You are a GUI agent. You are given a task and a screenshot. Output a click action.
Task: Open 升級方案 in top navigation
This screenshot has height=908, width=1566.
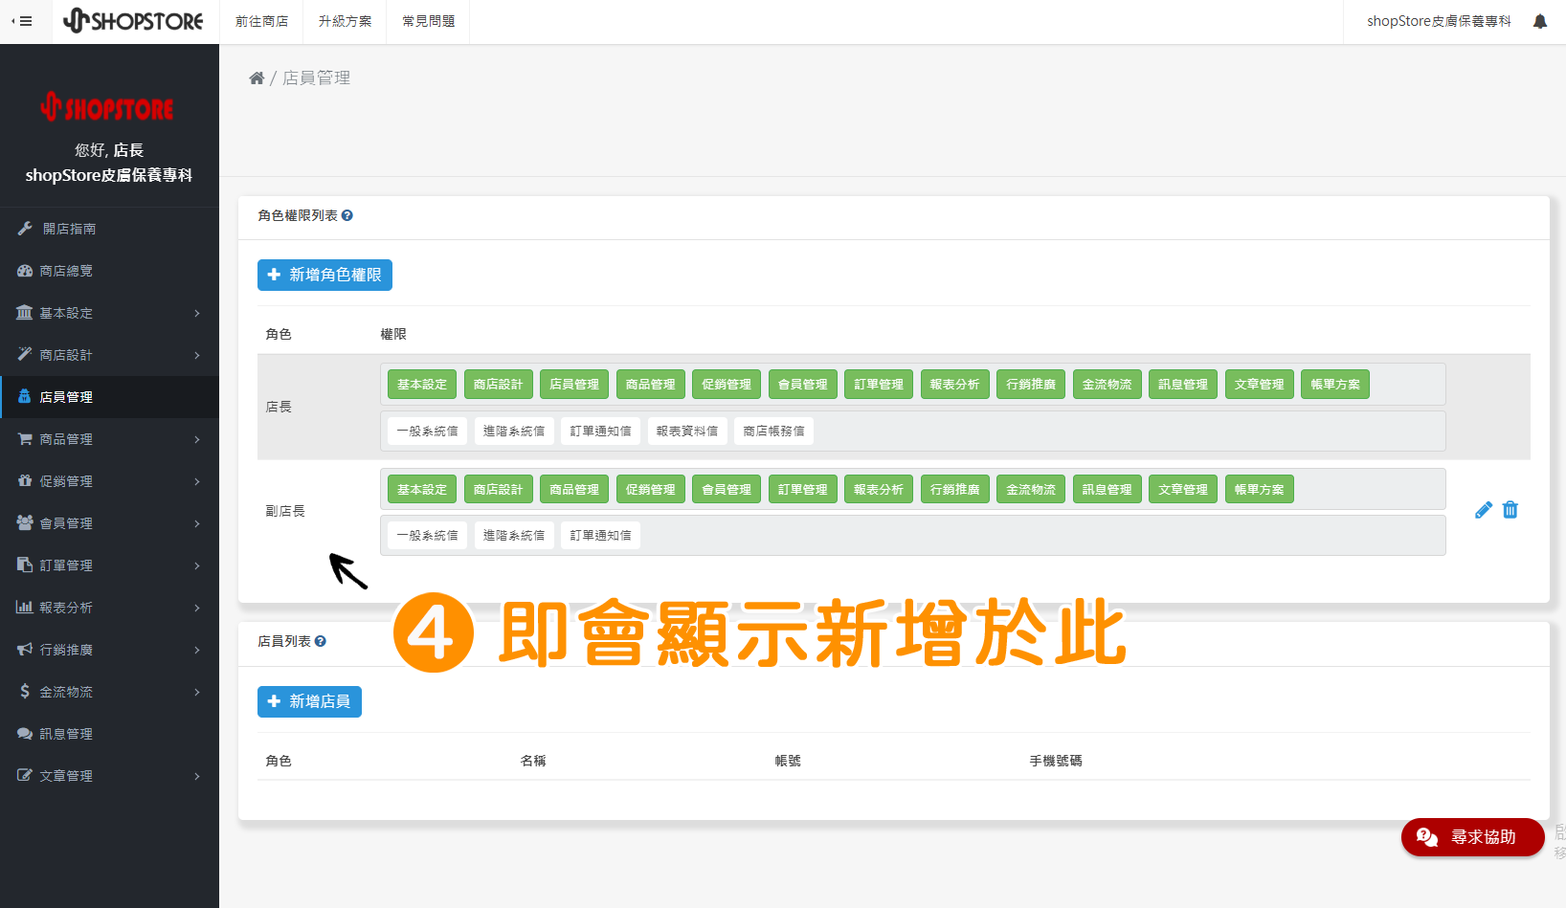pyautogui.click(x=345, y=21)
